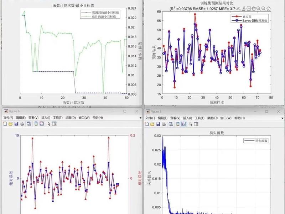Select Edit Plot arrow in Figure 2 toolbar
The width and height of the screenshot is (285, 214).
(x=191, y=124)
